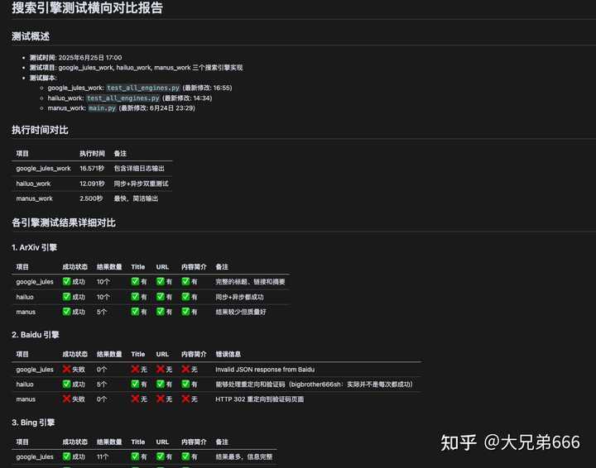The width and height of the screenshot is (596, 468).
Task: Click red X 失败 icon in Baidu google_jules row
Action: pos(66,369)
